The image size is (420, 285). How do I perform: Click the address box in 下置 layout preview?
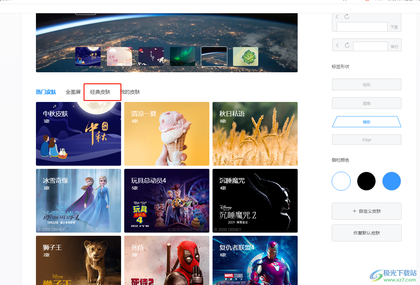(x=362, y=27)
